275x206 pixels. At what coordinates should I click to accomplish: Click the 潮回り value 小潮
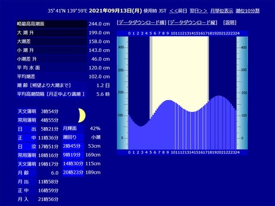(96, 137)
